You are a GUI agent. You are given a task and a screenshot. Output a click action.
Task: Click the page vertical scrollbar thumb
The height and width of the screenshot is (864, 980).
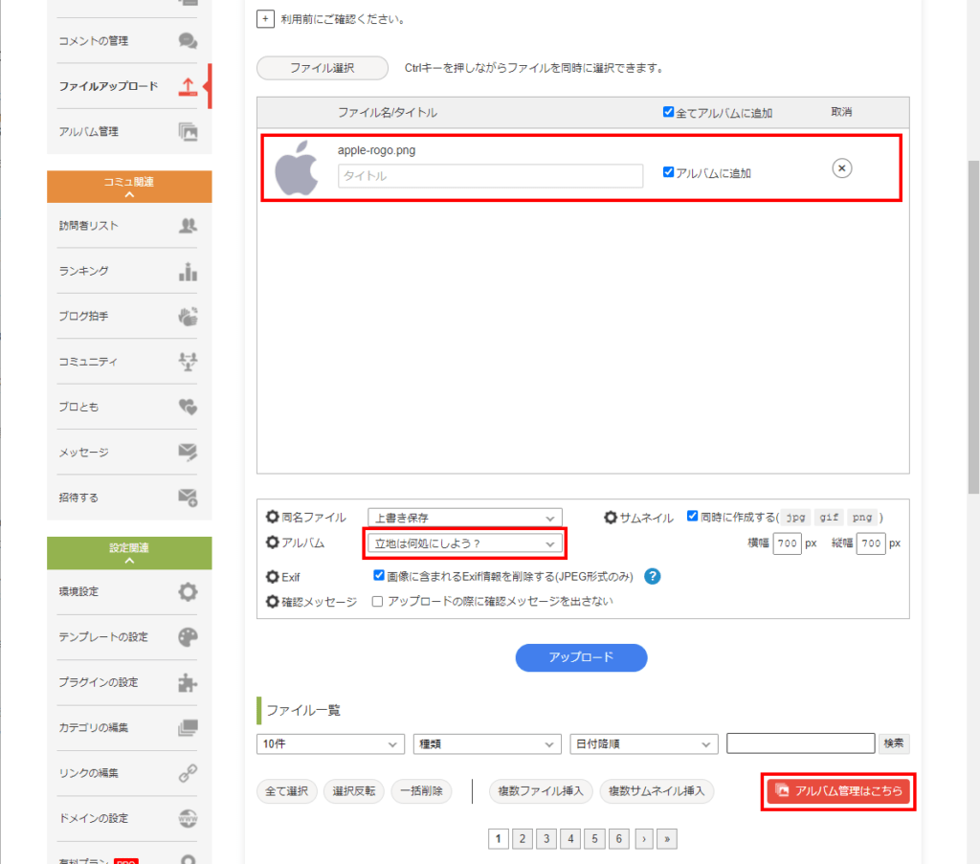(973, 328)
